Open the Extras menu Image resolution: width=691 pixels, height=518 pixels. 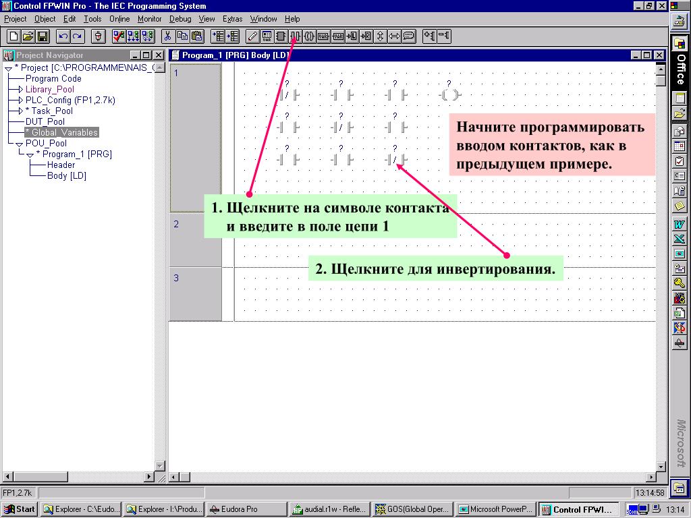tap(232, 19)
